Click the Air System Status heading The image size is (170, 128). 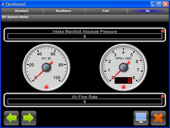15,17
